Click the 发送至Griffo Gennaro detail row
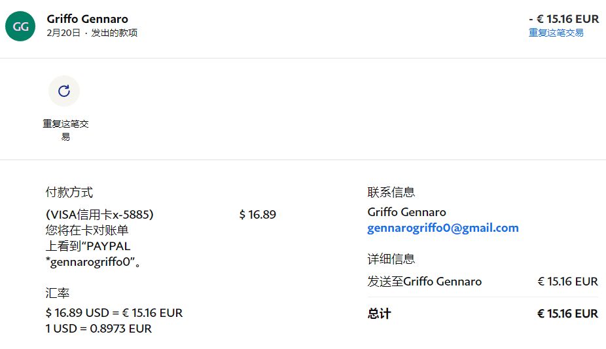This screenshot has width=606, height=349. (x=424, y=282)
